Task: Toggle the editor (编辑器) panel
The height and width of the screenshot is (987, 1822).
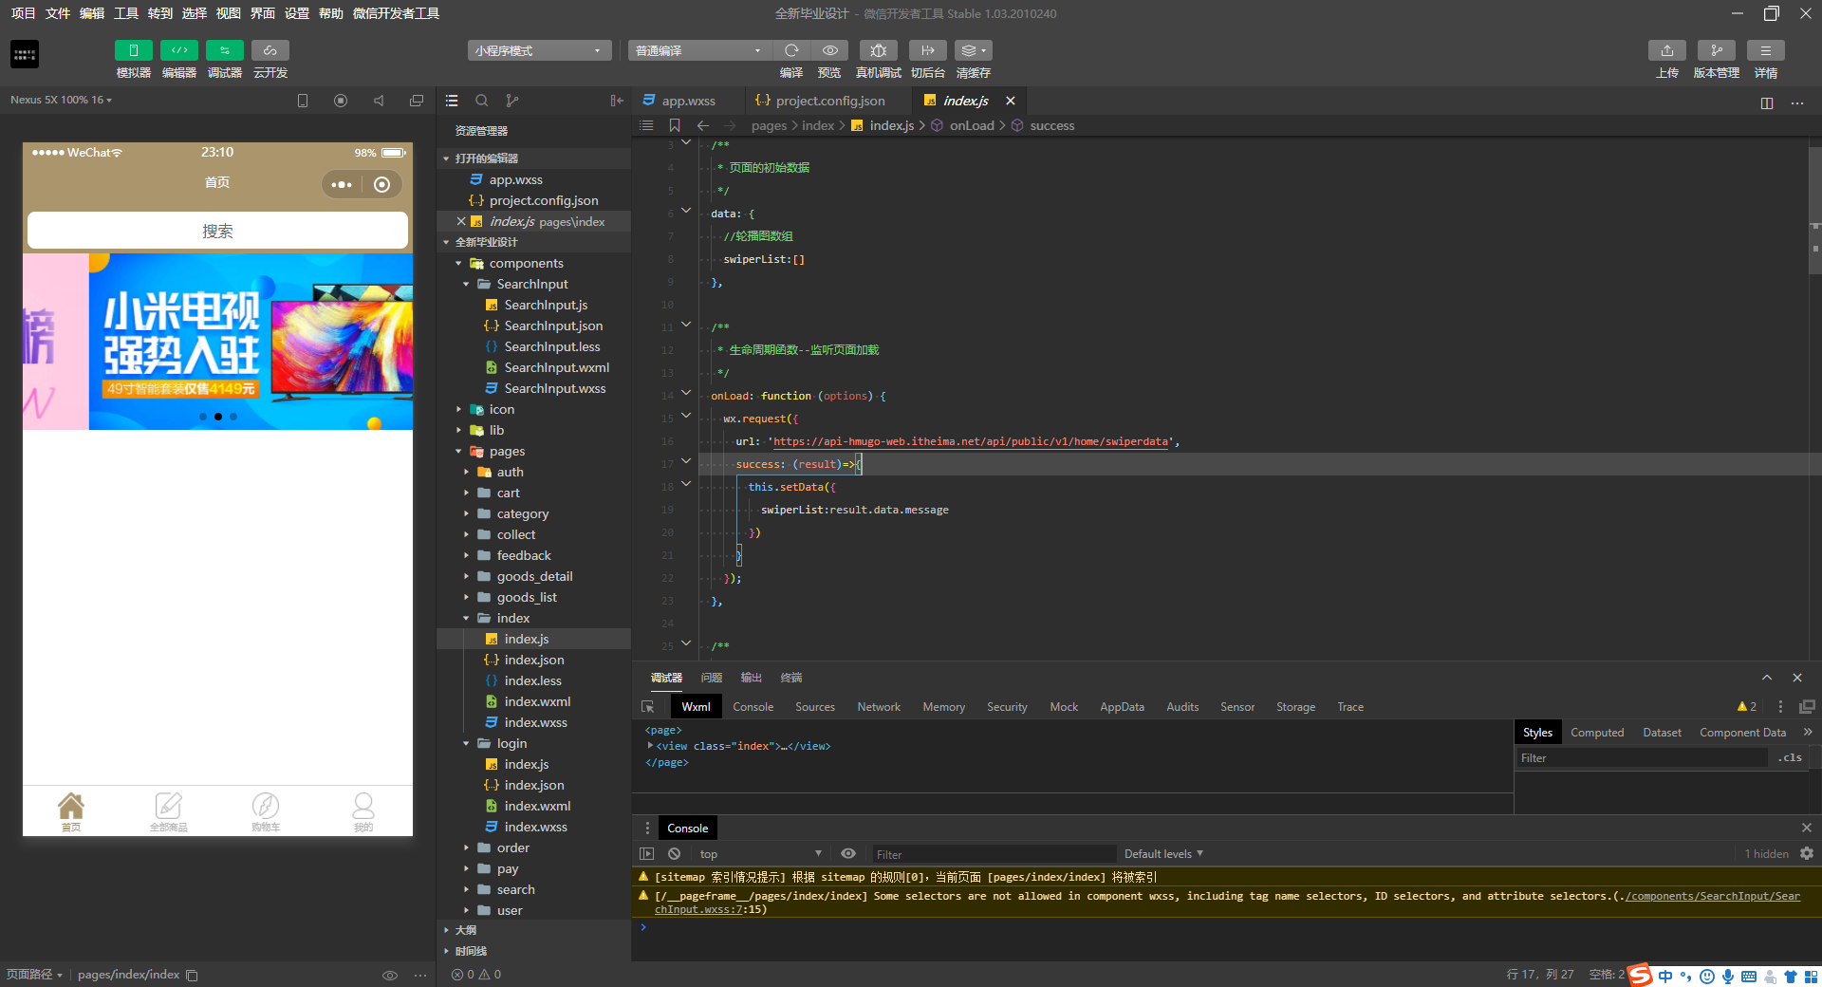Action: 178,50
